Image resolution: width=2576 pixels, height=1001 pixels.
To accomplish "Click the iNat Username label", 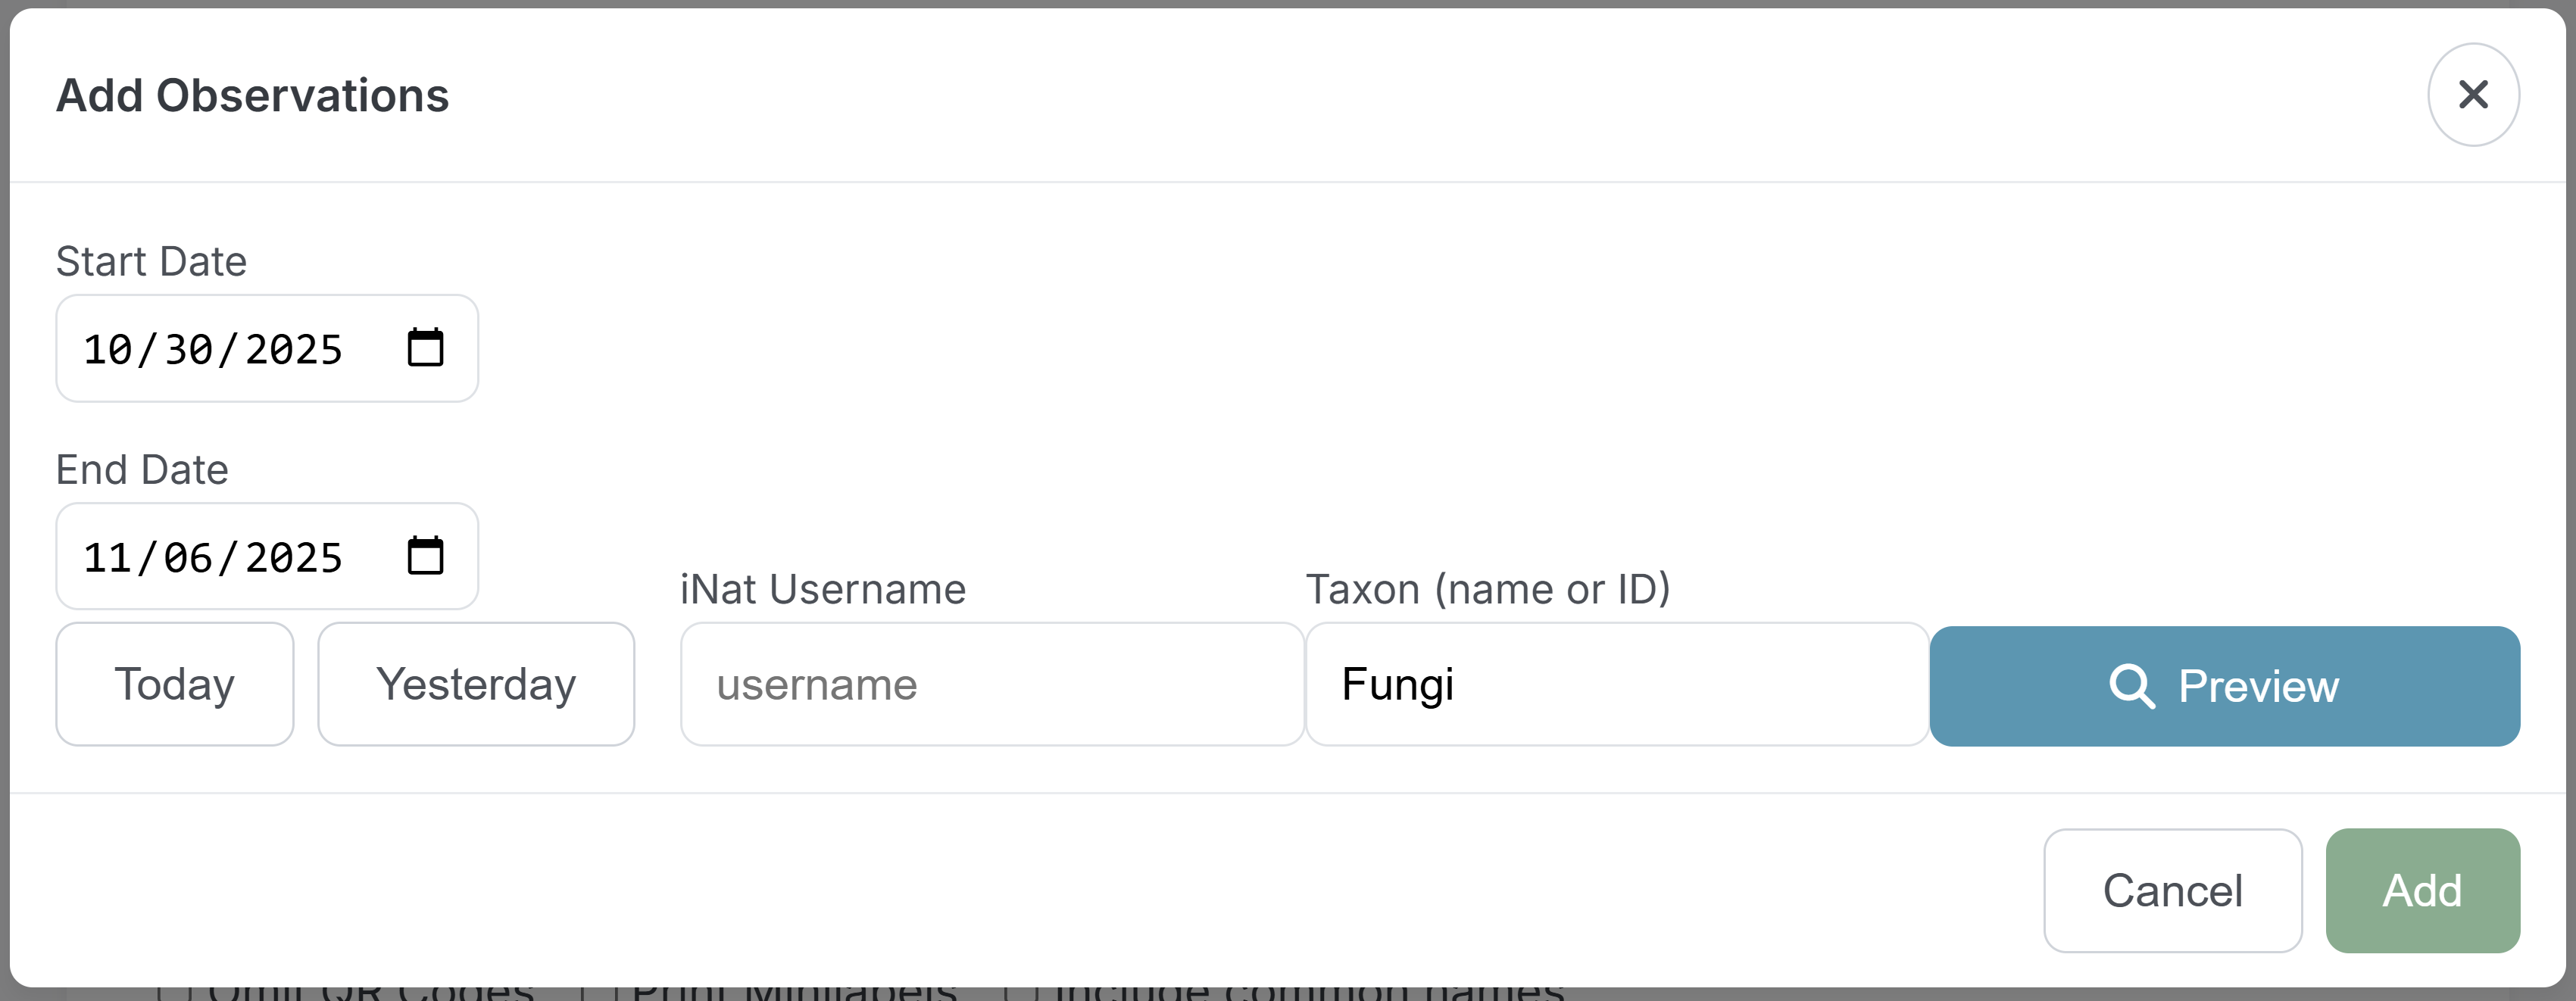I will 822,590.
